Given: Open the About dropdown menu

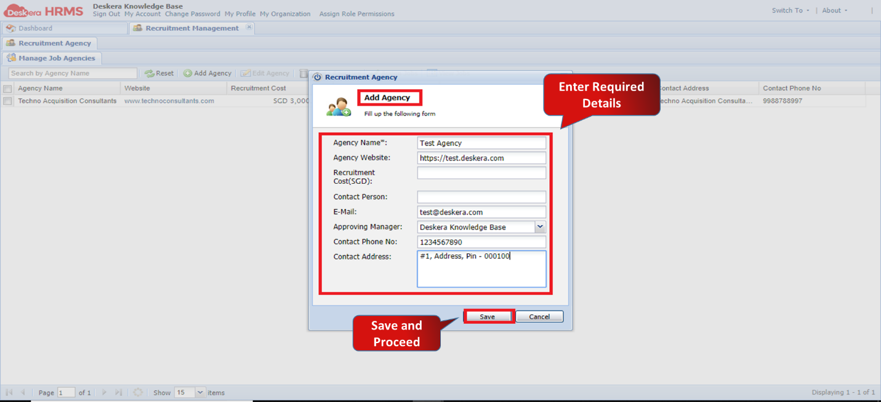Looking at the screenshot, I should pos(835,10).
